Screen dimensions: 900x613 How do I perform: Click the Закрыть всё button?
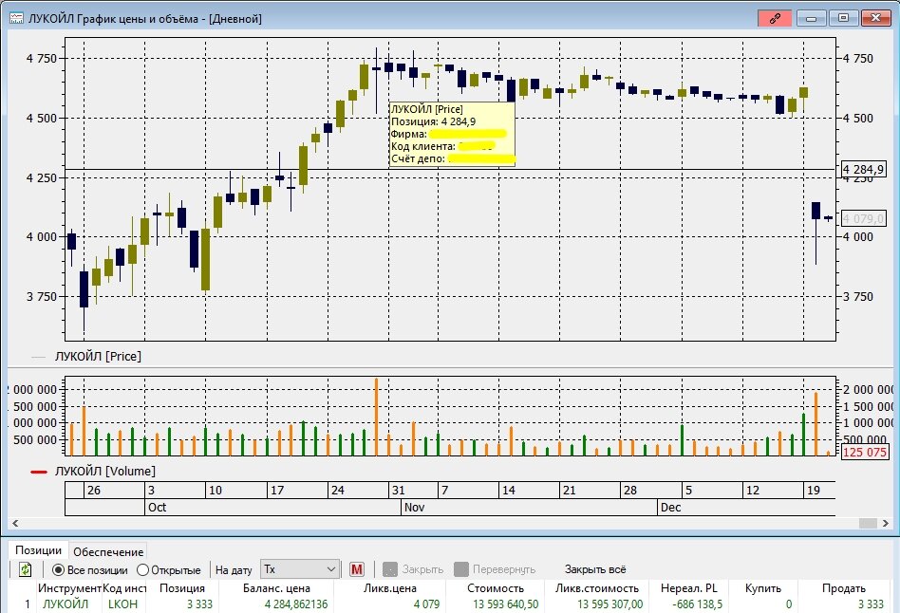click(595, 569)
